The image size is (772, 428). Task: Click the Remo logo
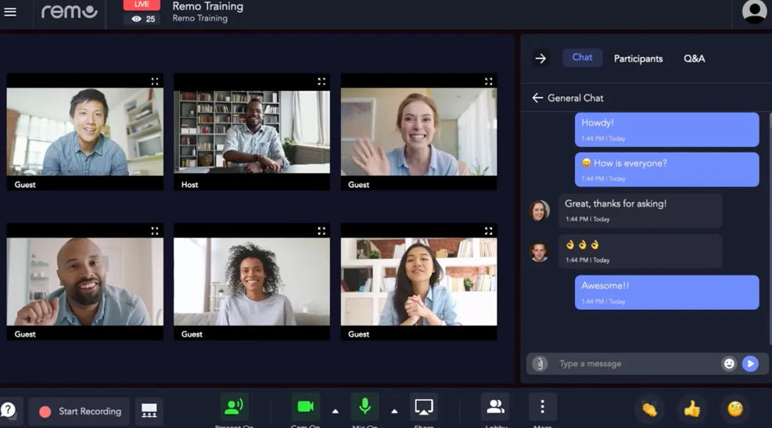(70, 11)
